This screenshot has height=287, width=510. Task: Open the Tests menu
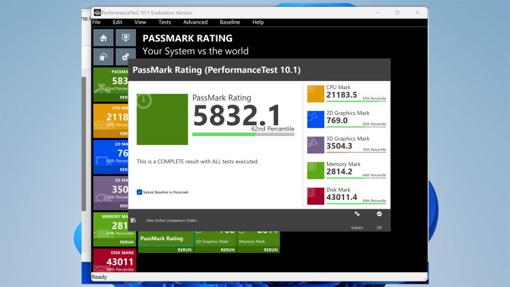coord(165,22)
